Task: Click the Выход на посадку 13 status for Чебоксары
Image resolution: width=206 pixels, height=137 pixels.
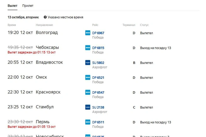Action: (155, 48)
